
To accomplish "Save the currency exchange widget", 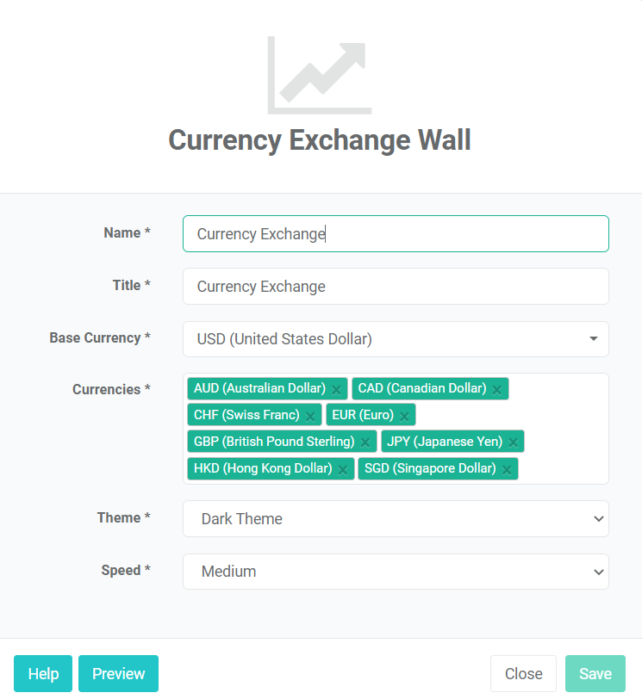I will click(595, 674).
